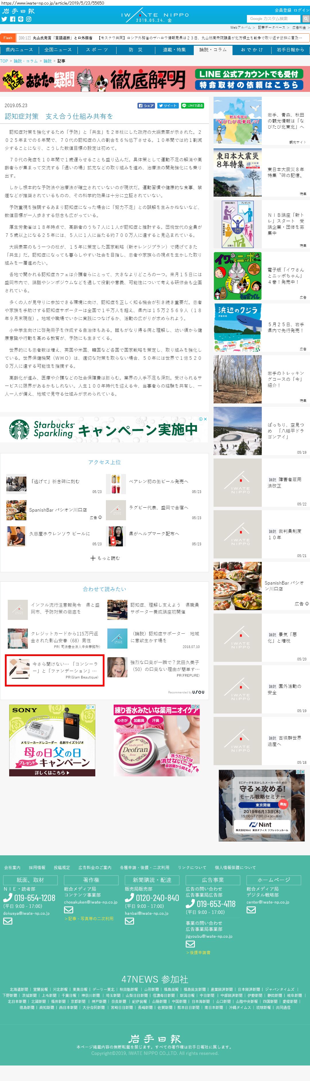The image size is (310, 1081).
Task: Expand list with もっと読む
Action: (x=105, y=558)
